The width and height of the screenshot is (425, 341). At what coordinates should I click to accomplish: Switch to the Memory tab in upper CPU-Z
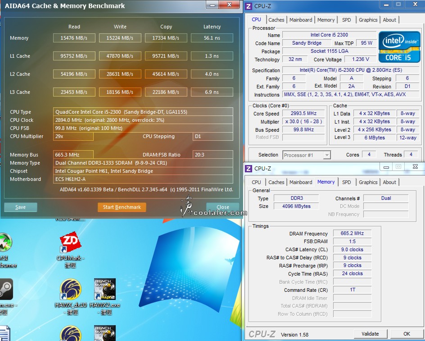click(326, 20)
